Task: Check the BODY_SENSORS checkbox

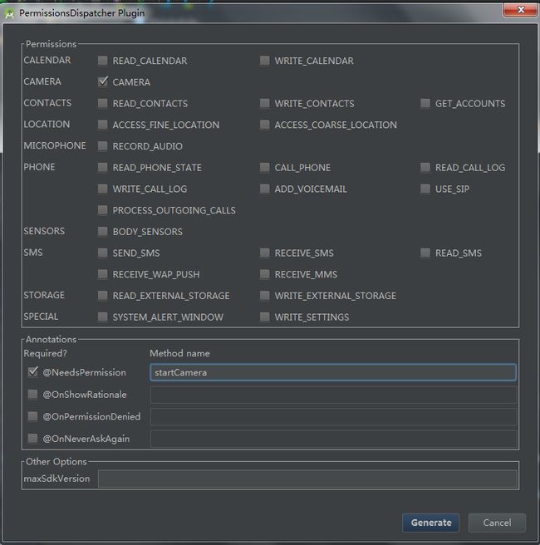Action: pos(102,232)
